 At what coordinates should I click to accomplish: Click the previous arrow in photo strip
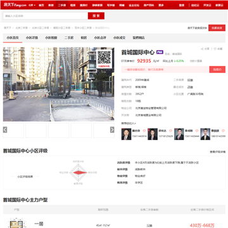pyautogui.click(x=5, y=130)
